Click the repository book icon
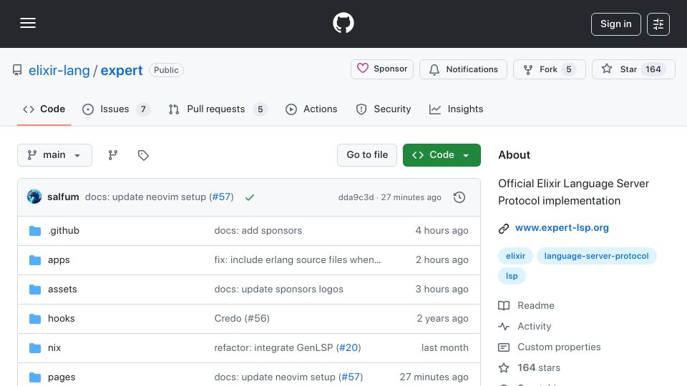Viewport: 687px width, 386px height. (x=17, y=70)
